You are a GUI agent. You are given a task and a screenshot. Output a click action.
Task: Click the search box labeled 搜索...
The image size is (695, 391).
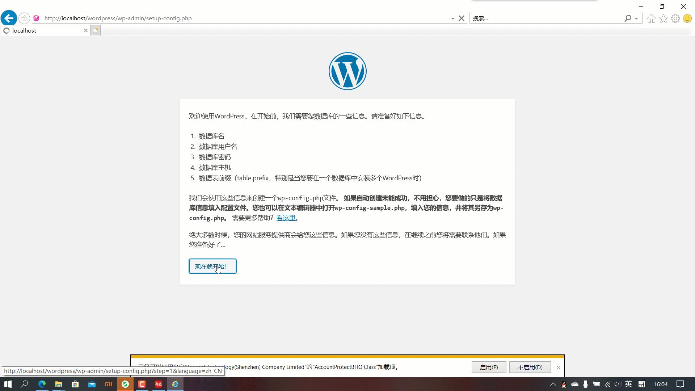coord(547,18)
